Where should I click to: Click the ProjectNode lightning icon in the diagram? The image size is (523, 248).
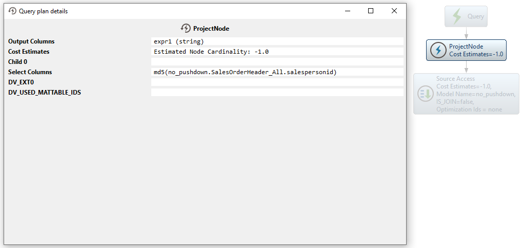(x=438, y=50)
